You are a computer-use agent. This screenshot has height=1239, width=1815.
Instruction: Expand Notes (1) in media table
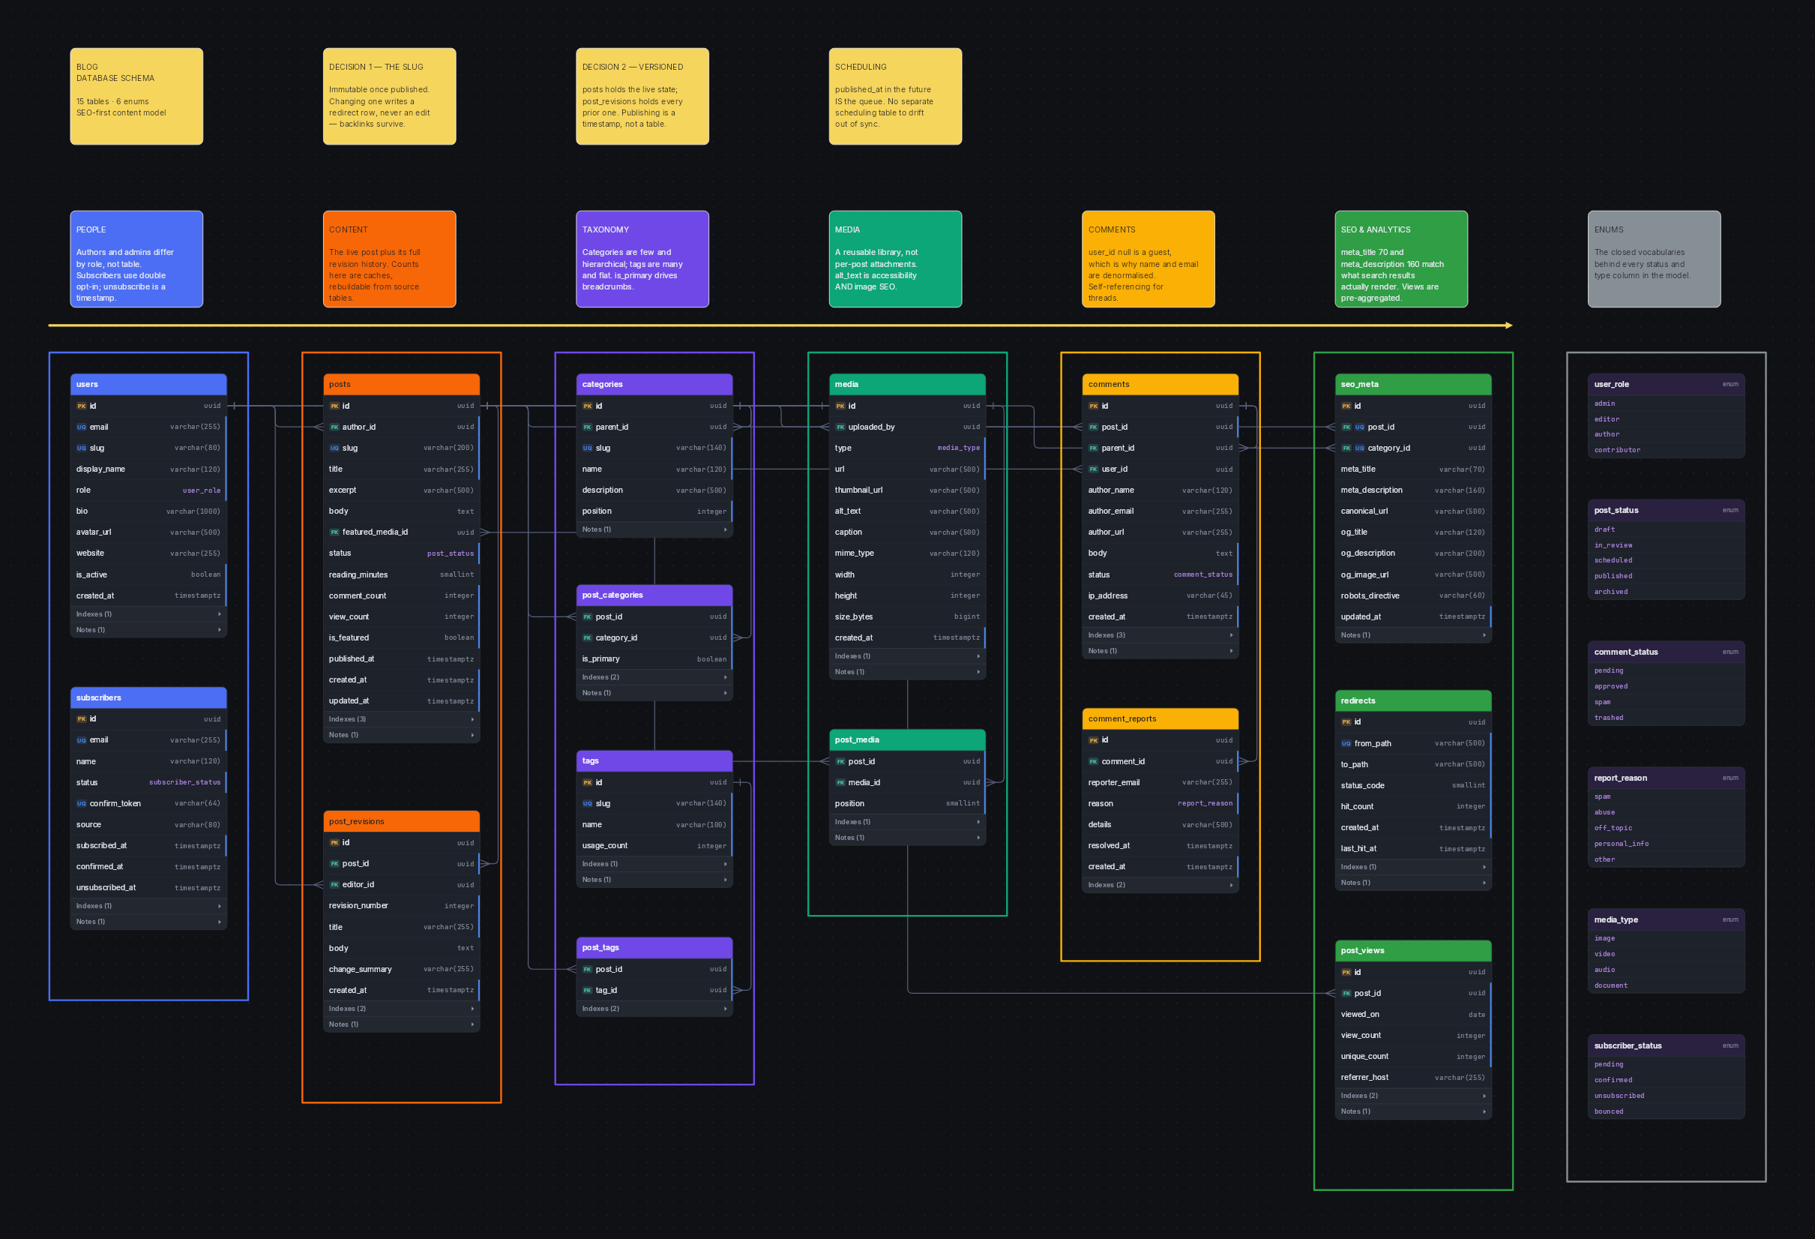point(907,672)
